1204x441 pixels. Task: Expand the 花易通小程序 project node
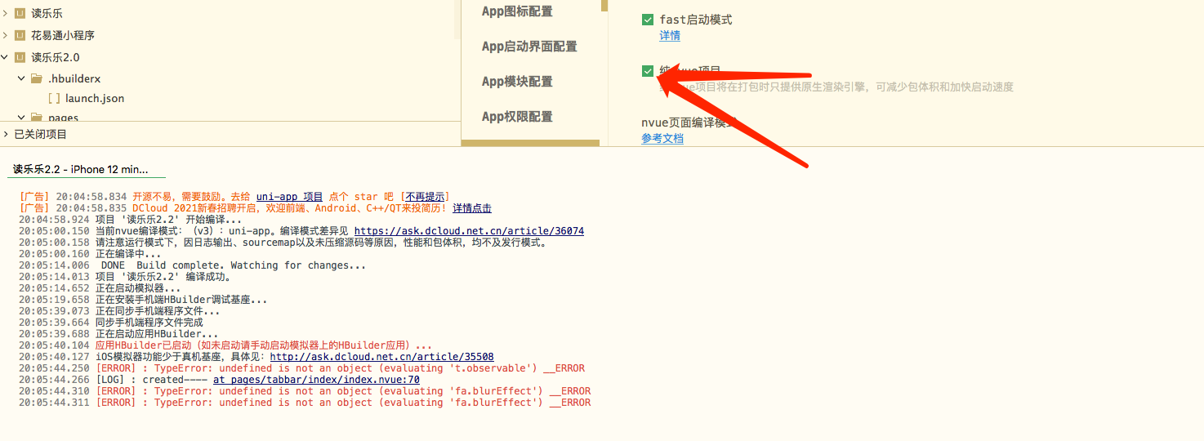click(x=6, y=36)
